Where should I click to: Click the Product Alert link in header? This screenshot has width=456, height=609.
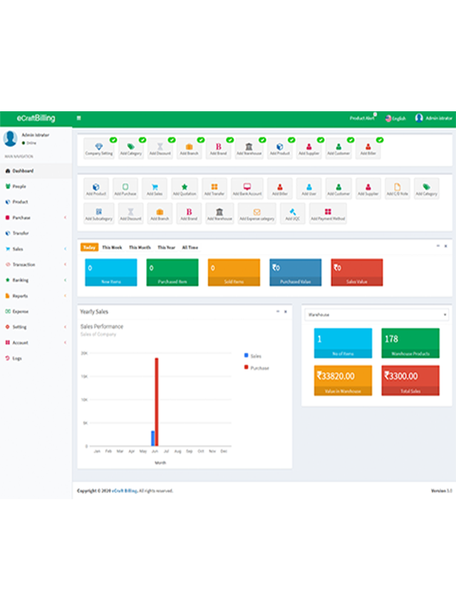(362, 118)
